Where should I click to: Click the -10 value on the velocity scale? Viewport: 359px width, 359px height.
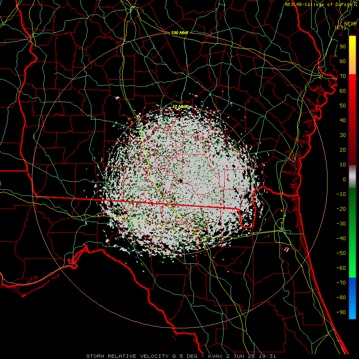point(341,194)
